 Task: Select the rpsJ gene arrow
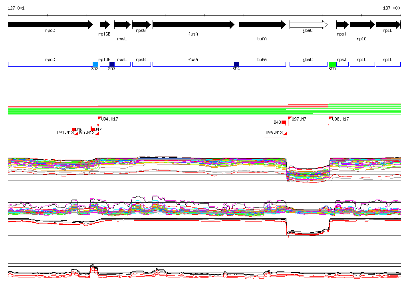click(342, 25)
